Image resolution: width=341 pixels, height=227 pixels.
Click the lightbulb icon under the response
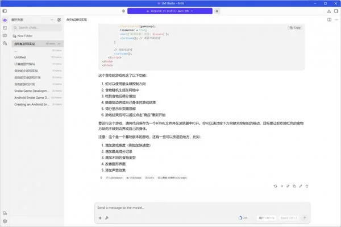(101, 178)
